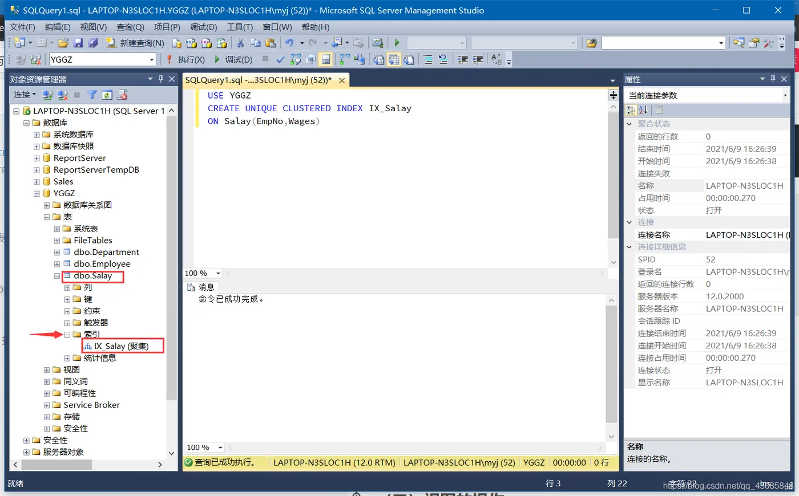Screen dimensions: 799x496
Task: Toggle results to file icon
Action: (x=409, y=59)
